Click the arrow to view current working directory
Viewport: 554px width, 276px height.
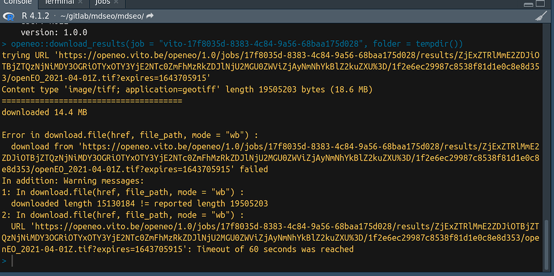pyautogui.click(x=150, y=16)
